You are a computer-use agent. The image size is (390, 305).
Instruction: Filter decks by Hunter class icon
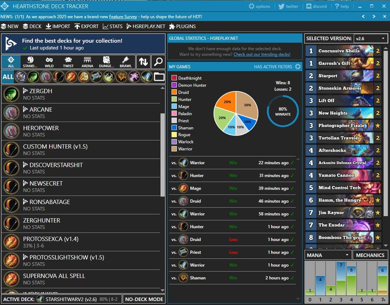[58, 77]
